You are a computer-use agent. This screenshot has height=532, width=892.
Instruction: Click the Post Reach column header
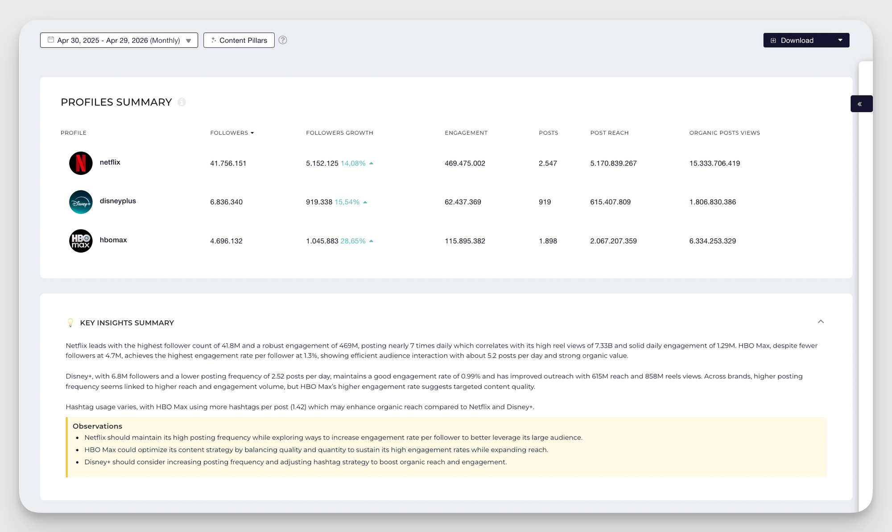click(609, 133)
